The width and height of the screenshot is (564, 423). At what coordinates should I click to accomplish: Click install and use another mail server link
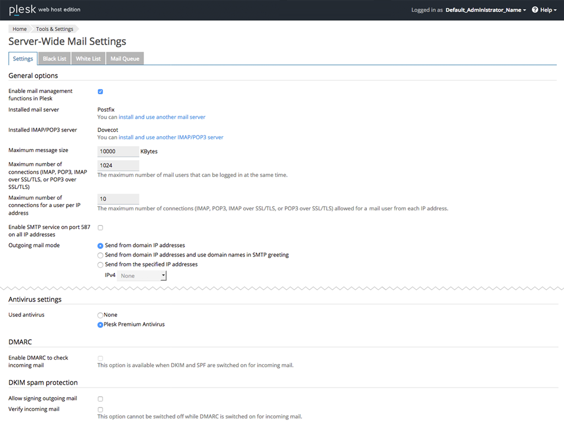click(162, 117)
